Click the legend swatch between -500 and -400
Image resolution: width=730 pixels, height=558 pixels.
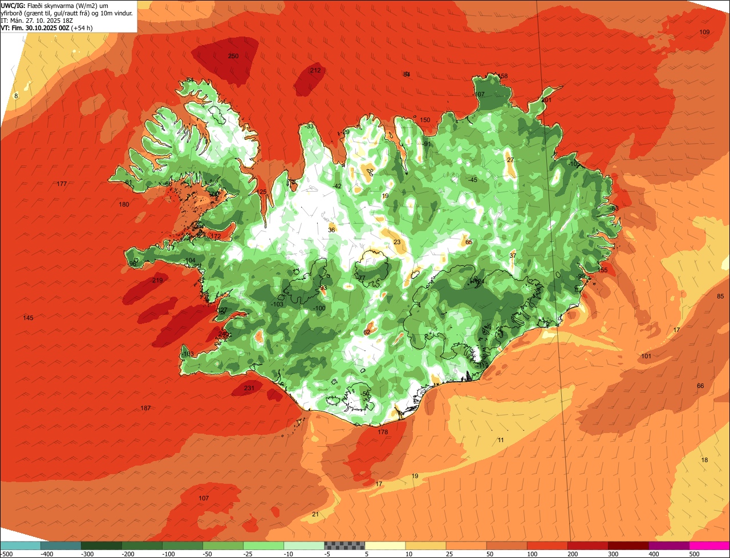tap(21, 545)
